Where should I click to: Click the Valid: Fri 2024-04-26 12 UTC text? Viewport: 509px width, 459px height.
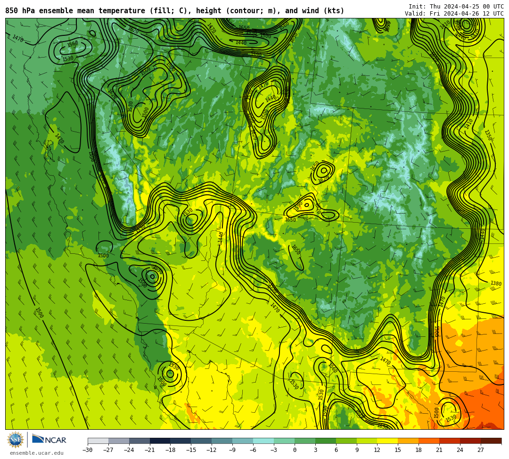click(x=454, y=13)
